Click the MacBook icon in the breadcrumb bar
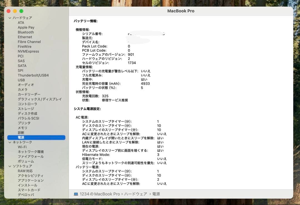 pos(76,194)
